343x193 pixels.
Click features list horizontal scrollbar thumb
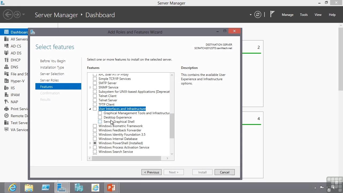click(x=126, y=158)
